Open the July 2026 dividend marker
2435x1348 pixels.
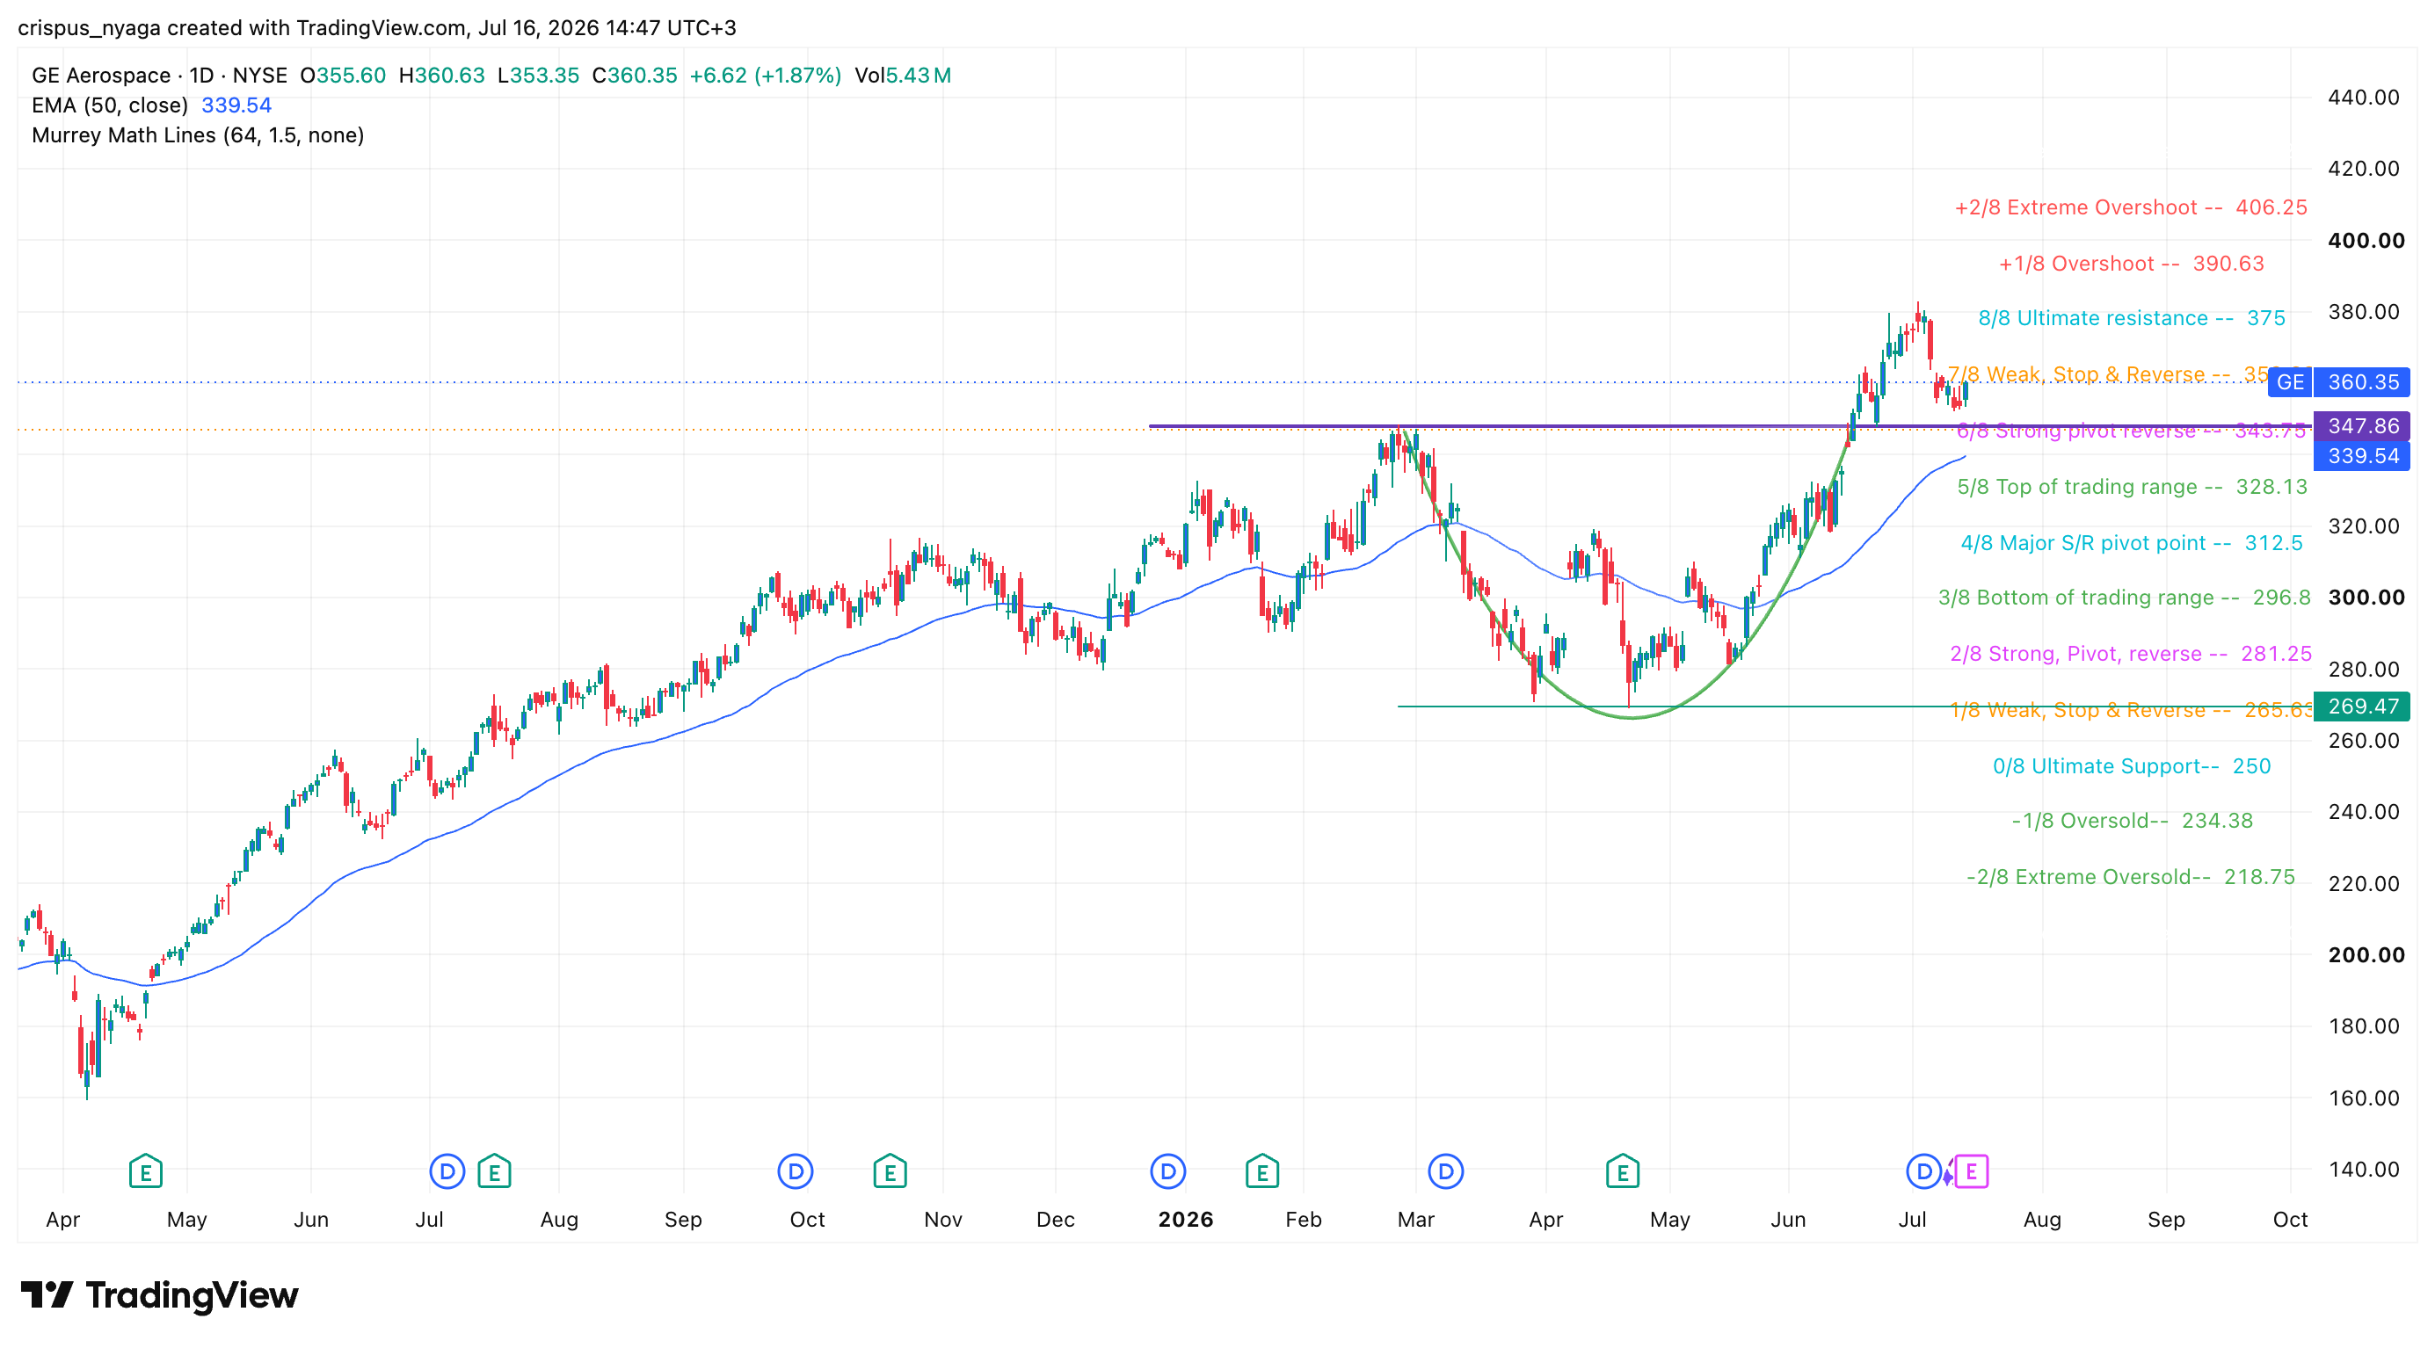(1923, 1171)
